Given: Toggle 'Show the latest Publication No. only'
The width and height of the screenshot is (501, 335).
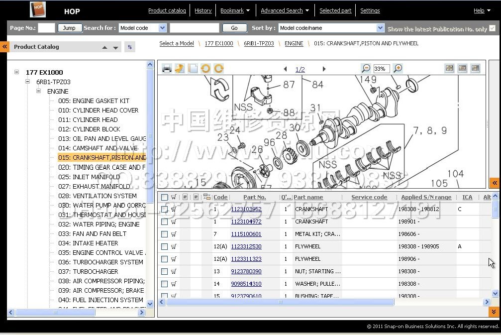Looking at the screenshot, I should pyautogui.click(x=492, y=28).
